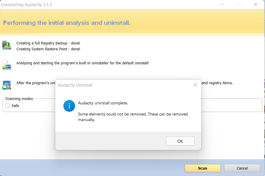Click the Cancel button
The width and height of the screenshot is (265, 176).
[x=242, y=168]
